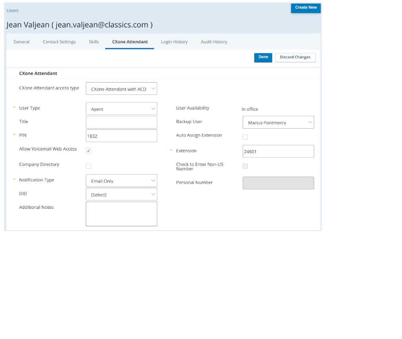Expand the DID select dropdown

(122, 194)
